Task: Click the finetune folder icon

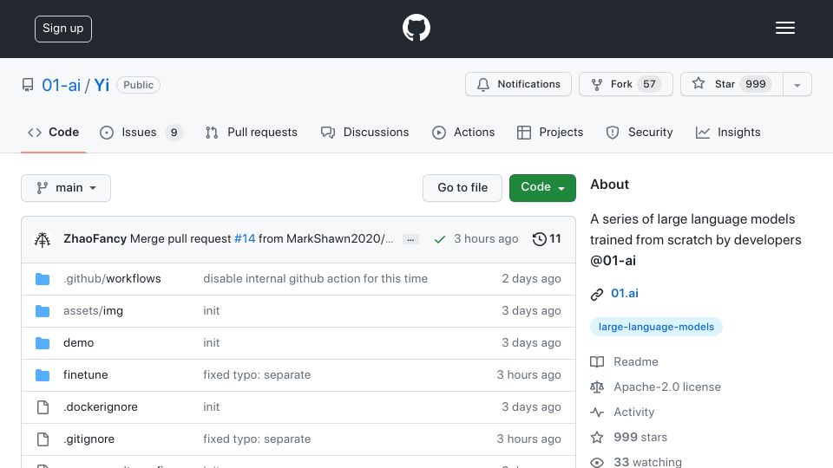Action: [x=43, y=375]
